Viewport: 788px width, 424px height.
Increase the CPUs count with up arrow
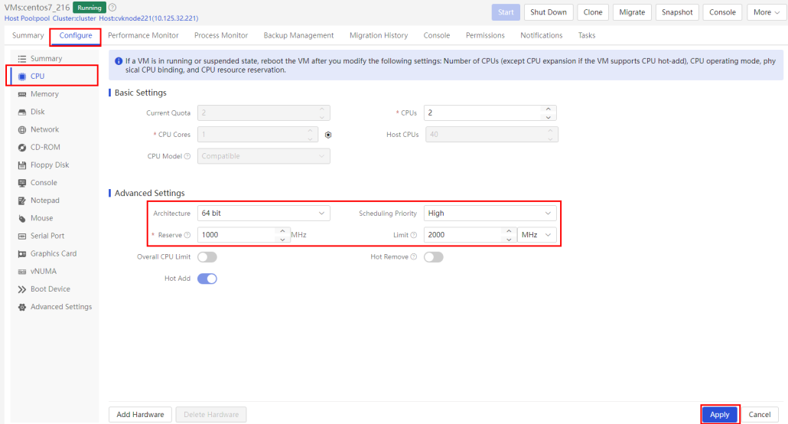click(x=549, y=109)
